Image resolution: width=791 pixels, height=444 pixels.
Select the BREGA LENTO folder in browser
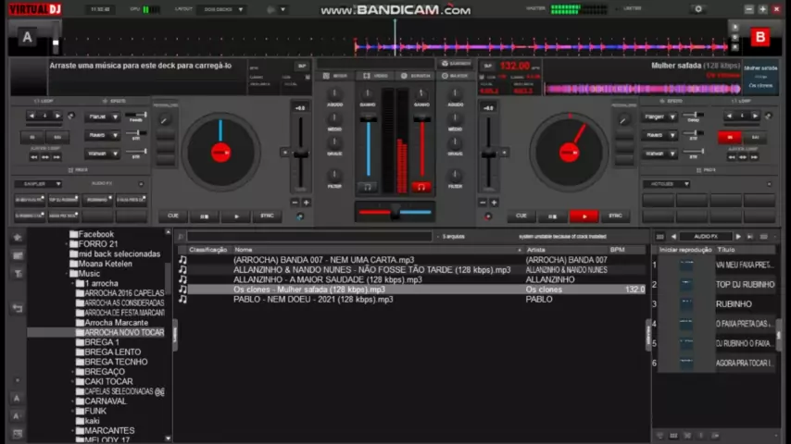[113, 352]
